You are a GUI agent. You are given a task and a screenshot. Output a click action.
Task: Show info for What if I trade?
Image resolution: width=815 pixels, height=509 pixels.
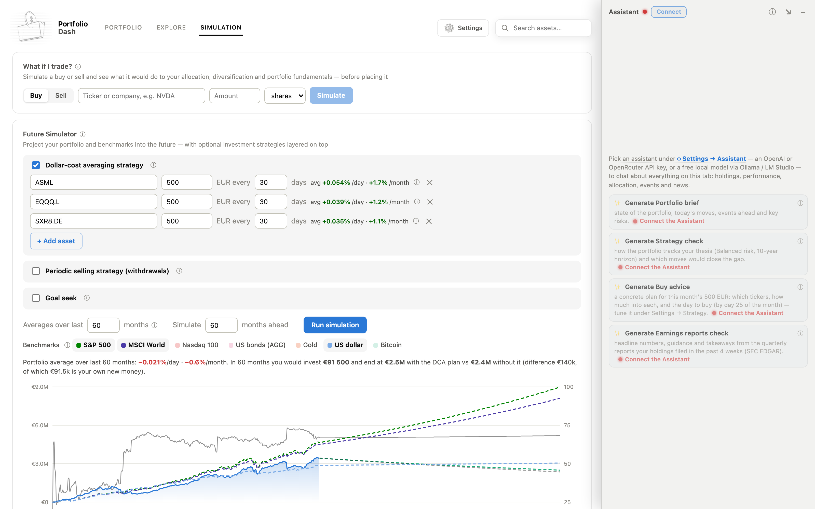[78, 67]
